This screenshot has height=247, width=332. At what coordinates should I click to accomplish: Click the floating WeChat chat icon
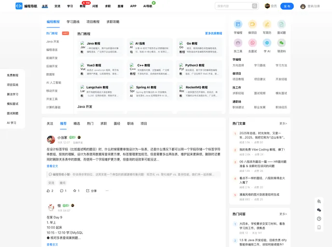coord(319,210)
